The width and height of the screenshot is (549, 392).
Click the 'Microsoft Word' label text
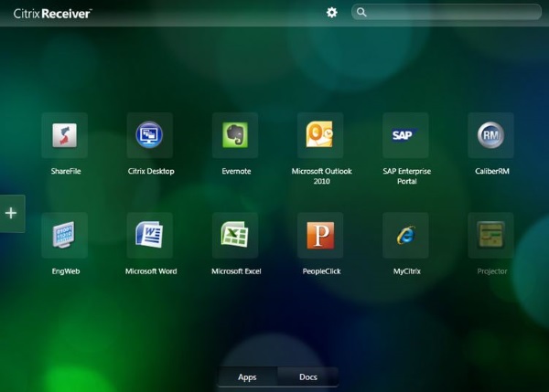(151, 271)
